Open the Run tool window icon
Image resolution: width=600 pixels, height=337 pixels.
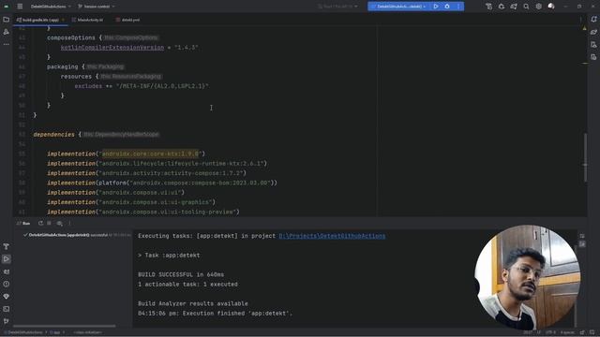(x=7, y=259)
